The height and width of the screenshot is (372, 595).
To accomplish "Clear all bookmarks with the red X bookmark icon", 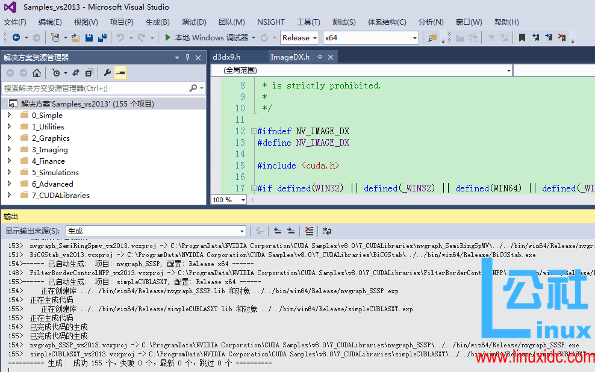I will [x=562, y=37].
